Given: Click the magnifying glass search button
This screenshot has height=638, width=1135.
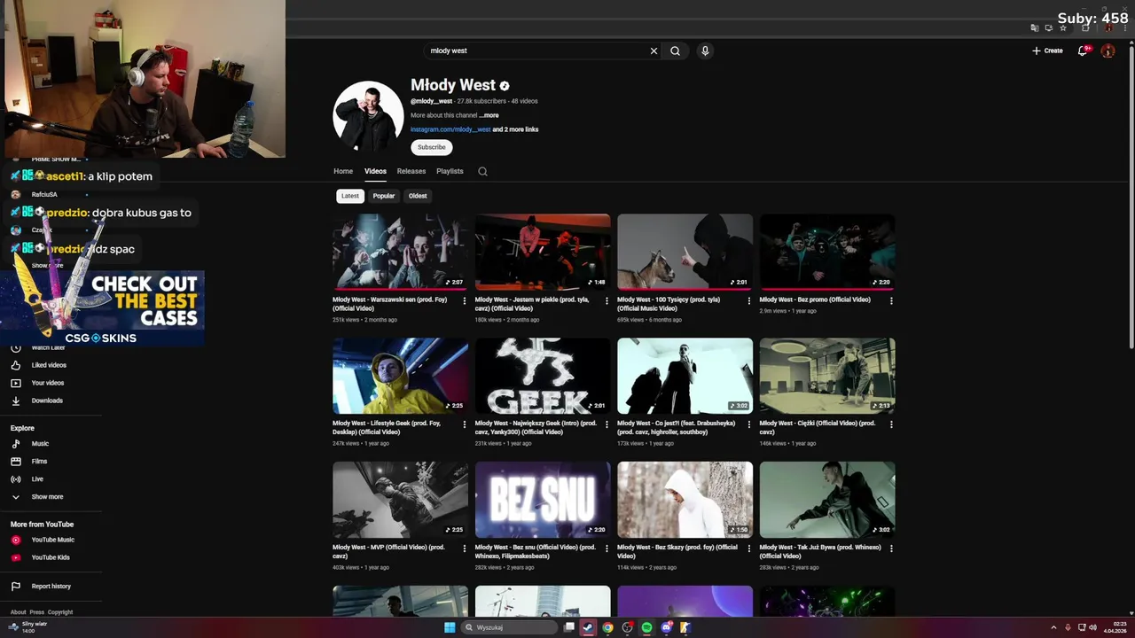Looking at the screenshot, I should [x=675, y=51].
